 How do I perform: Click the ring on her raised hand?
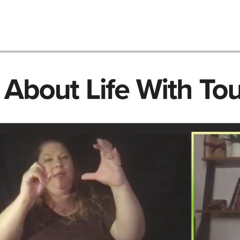click(111, 158)
